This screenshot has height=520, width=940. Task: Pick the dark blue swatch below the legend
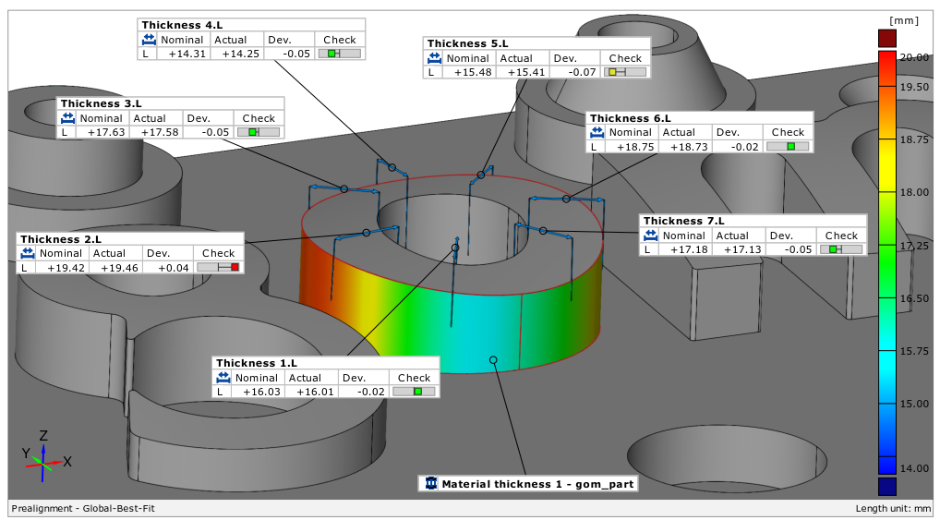[x=886, y=487]
